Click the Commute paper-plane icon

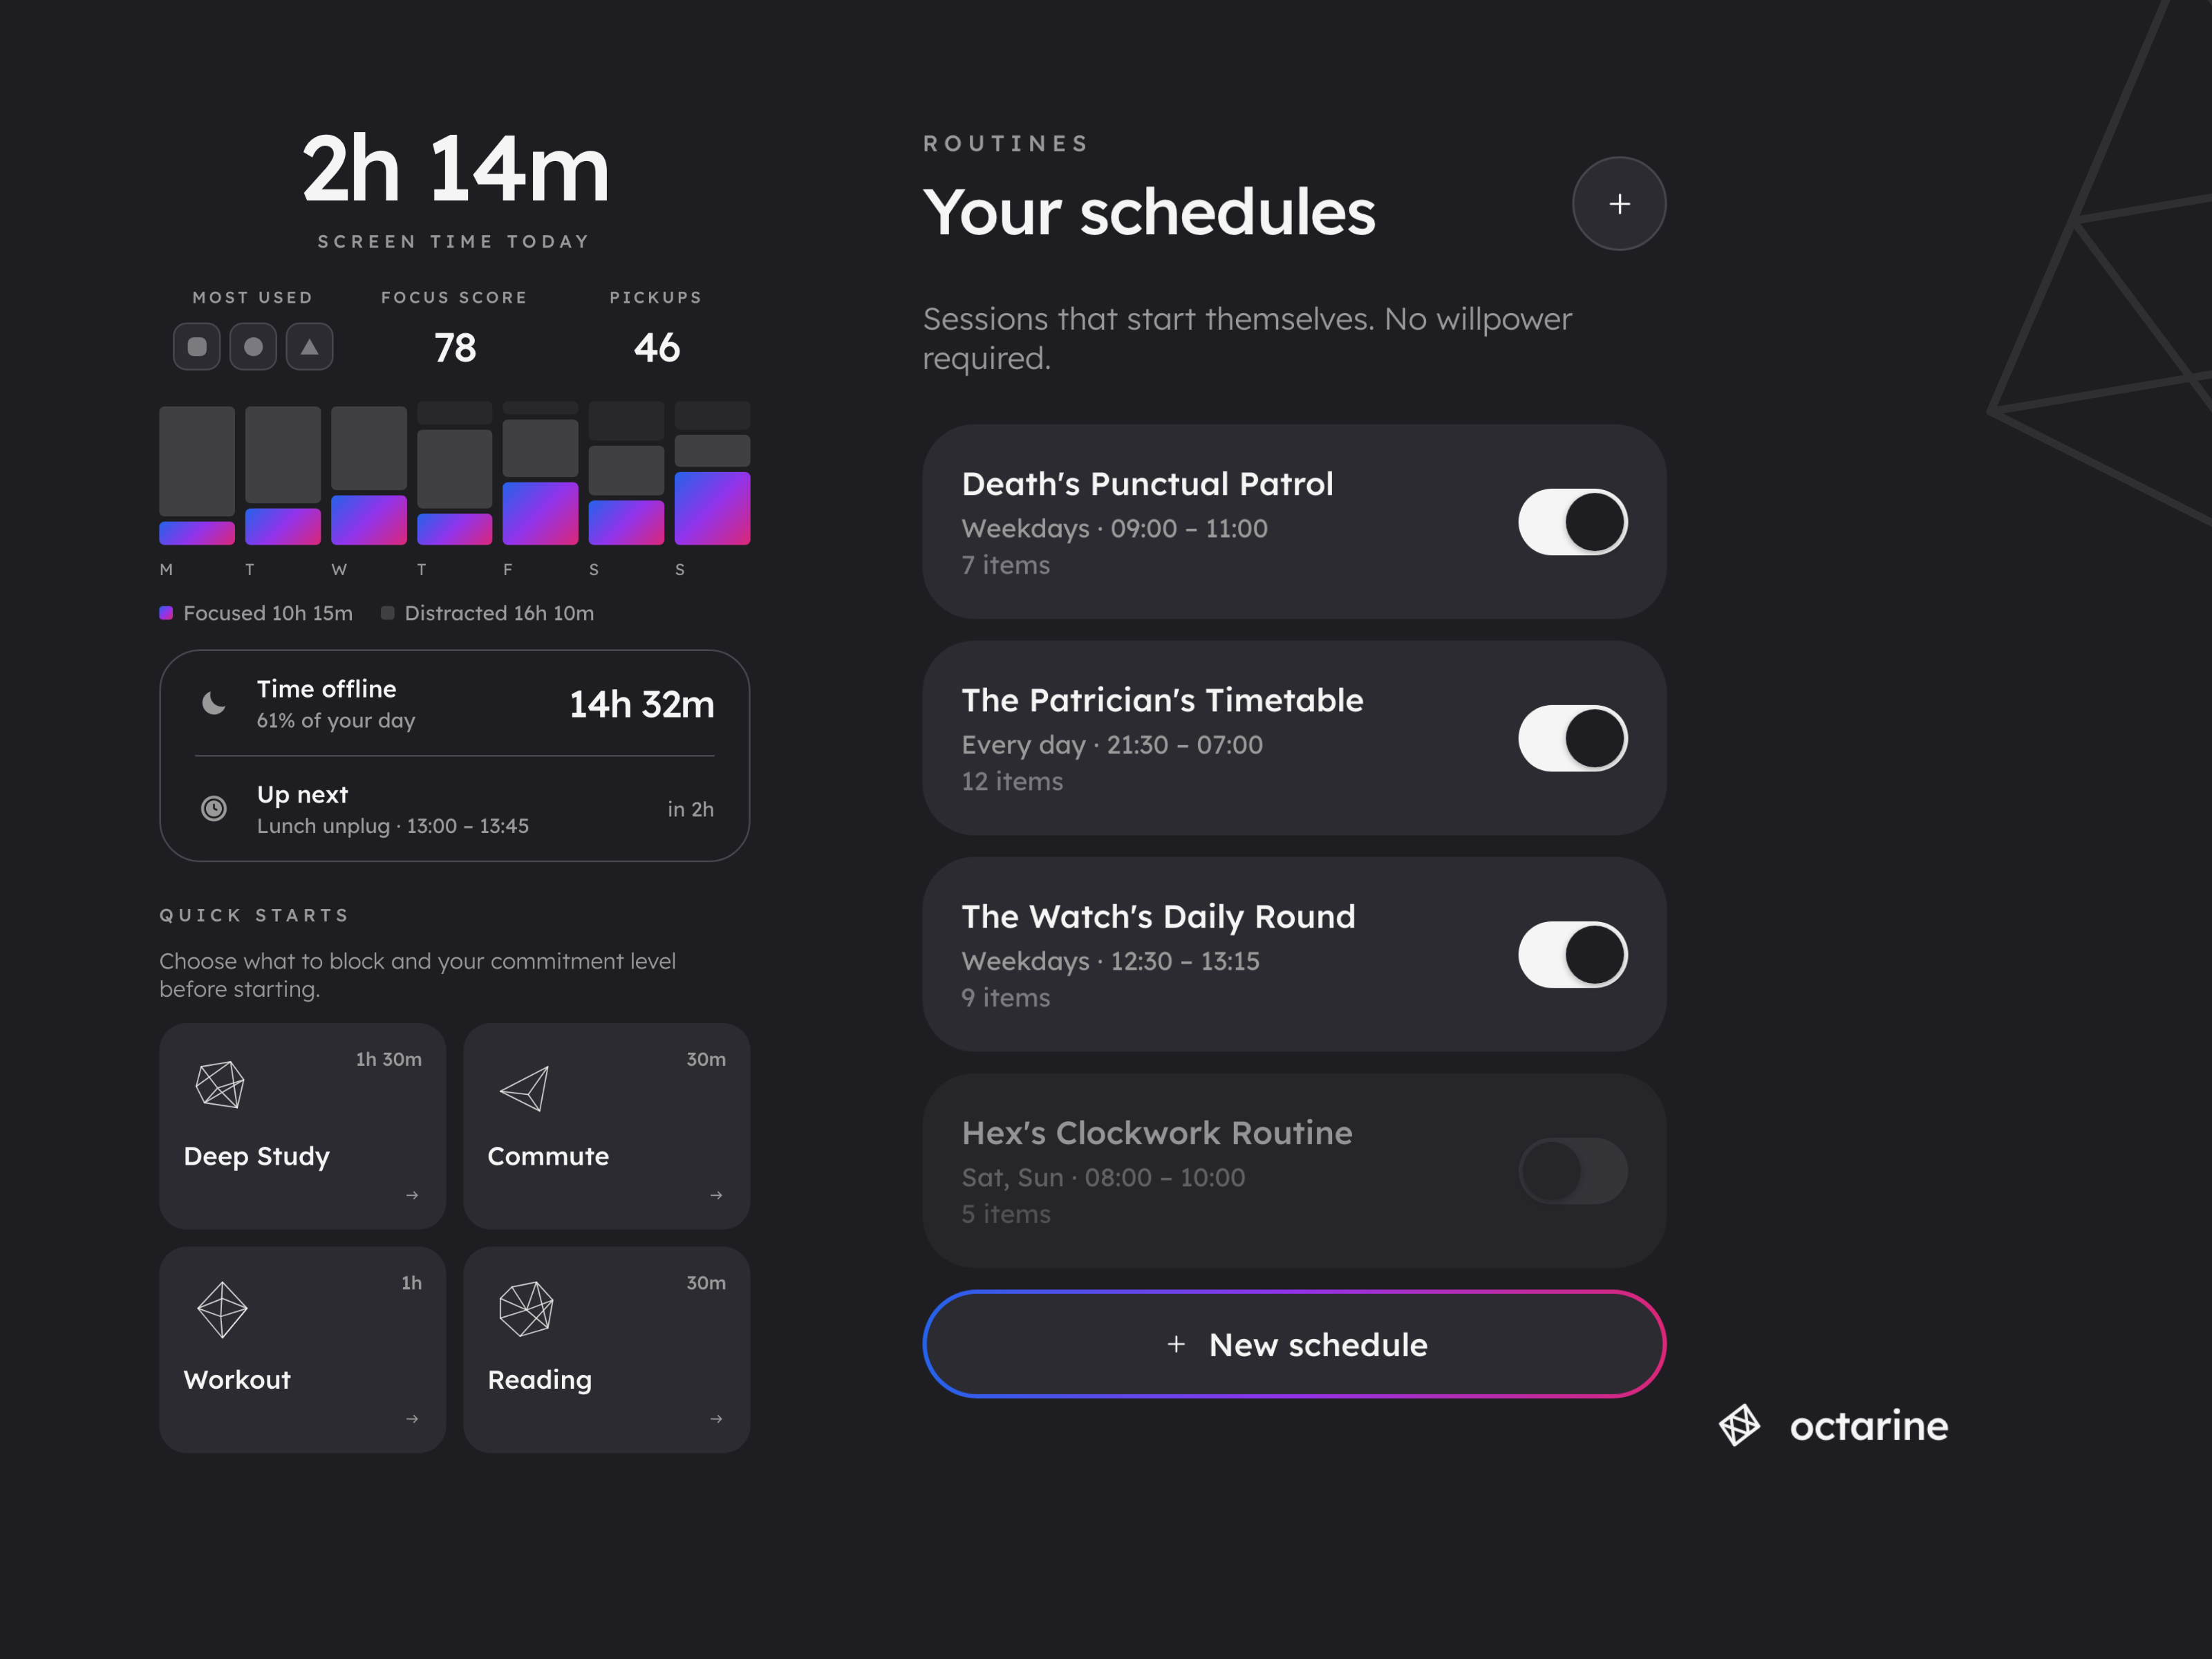(525, 1088)
